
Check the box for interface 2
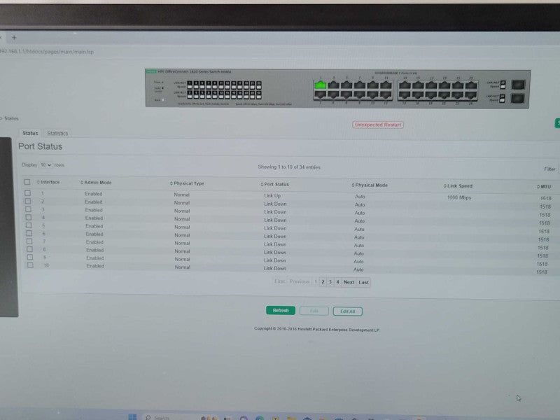pos(28,201)
